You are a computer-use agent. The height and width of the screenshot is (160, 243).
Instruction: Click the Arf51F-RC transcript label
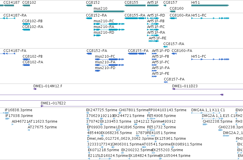coord(156,27)
